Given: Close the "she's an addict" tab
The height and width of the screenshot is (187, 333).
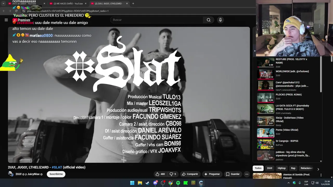Looking at the screenshot, I should tap(44, 4).
